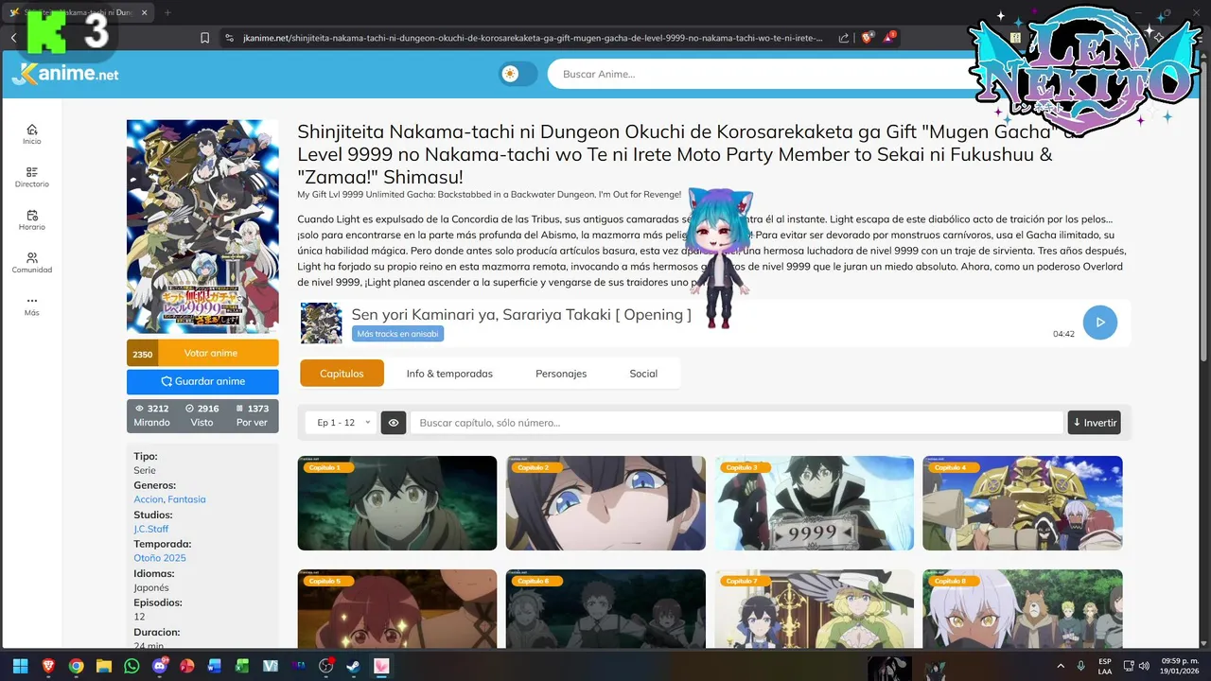The width and height of the screenshot is (1211, 681).
Task: Click the share icon in address bar
Action: (844, 38)
